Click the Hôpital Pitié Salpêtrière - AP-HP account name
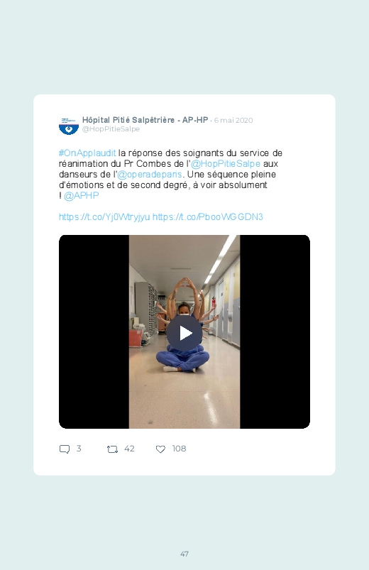This screenshot has width=369, height=570. (145, 120)
